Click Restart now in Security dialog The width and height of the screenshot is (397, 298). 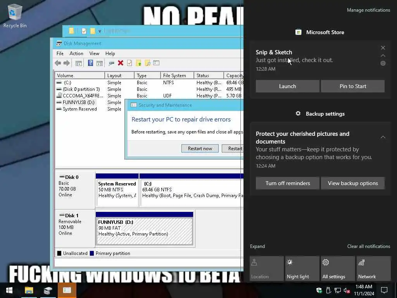point(200,149)
